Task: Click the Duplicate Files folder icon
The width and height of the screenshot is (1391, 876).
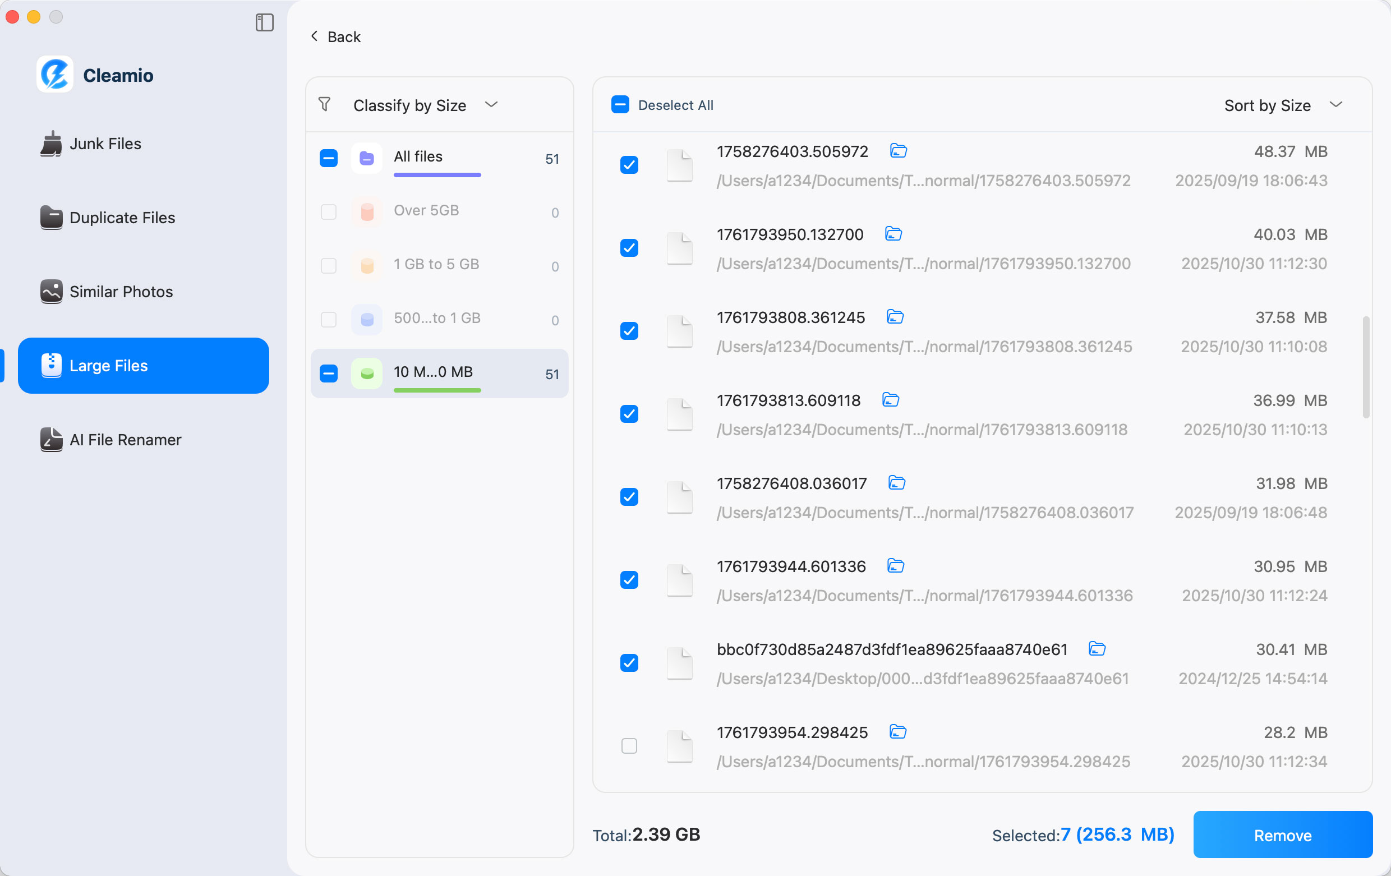Action: coord(52,218)
